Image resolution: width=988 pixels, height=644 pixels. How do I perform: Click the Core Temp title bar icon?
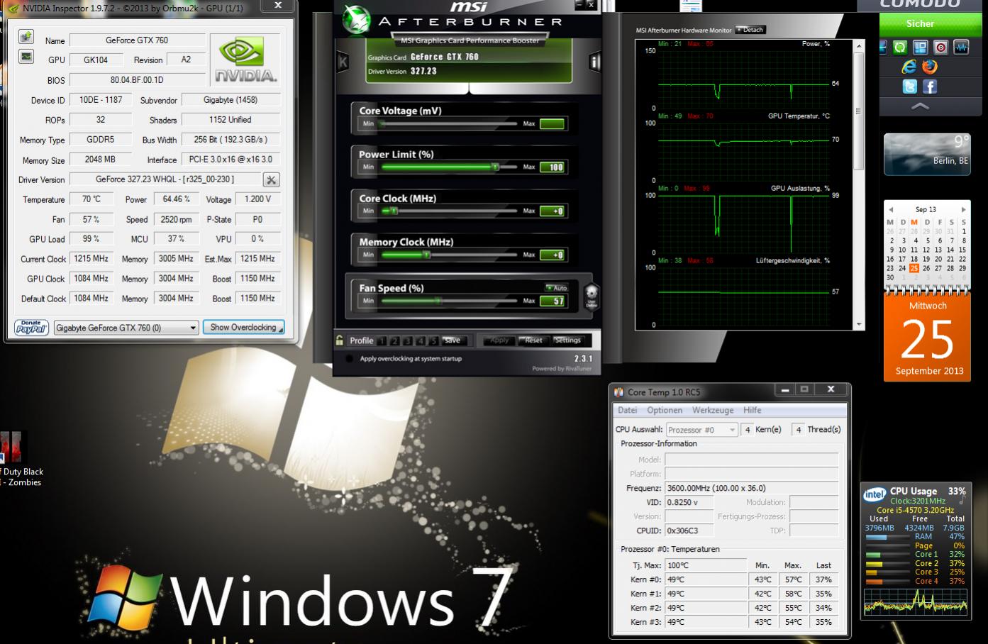tap(619, 392)
